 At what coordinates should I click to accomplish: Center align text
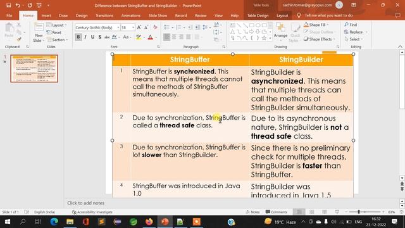[x=174, y=37]
